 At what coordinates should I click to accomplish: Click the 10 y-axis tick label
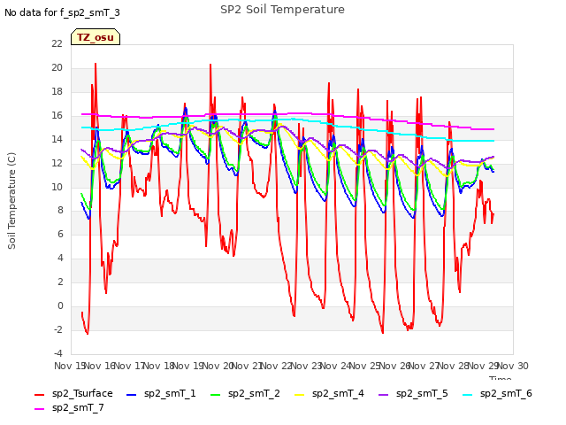(57, 187)
